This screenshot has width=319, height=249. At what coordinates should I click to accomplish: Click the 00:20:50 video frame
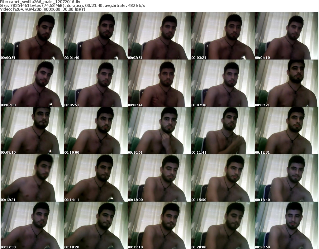(x=287, y=225)
